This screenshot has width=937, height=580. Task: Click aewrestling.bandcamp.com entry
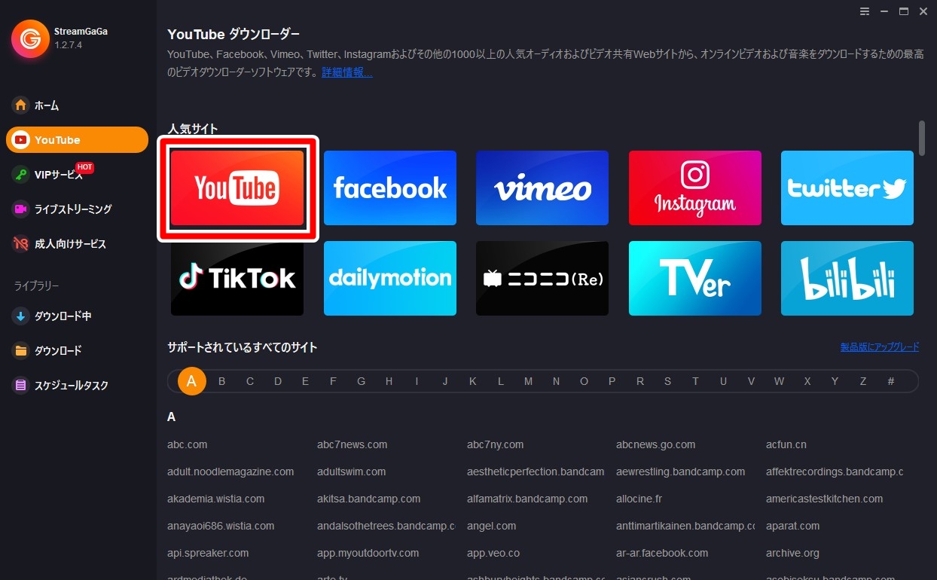pyautogui.click(x=681, y=472)
